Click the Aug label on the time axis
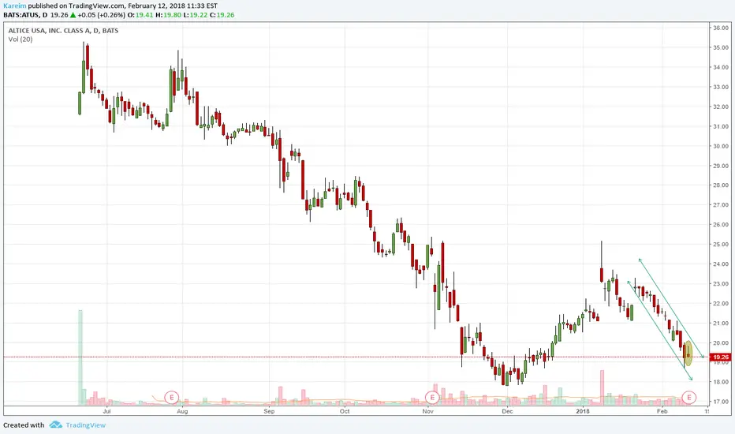Image resolution: width=735 pixels, height=434 pixels. tap(182, 411)
